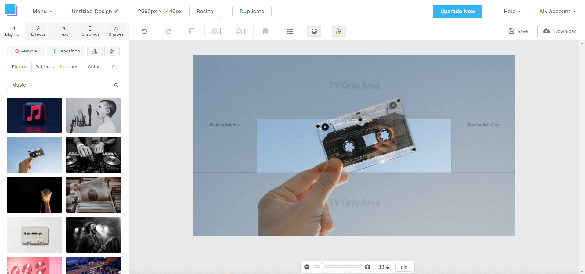Click the Resize button

tap(205, 11)
